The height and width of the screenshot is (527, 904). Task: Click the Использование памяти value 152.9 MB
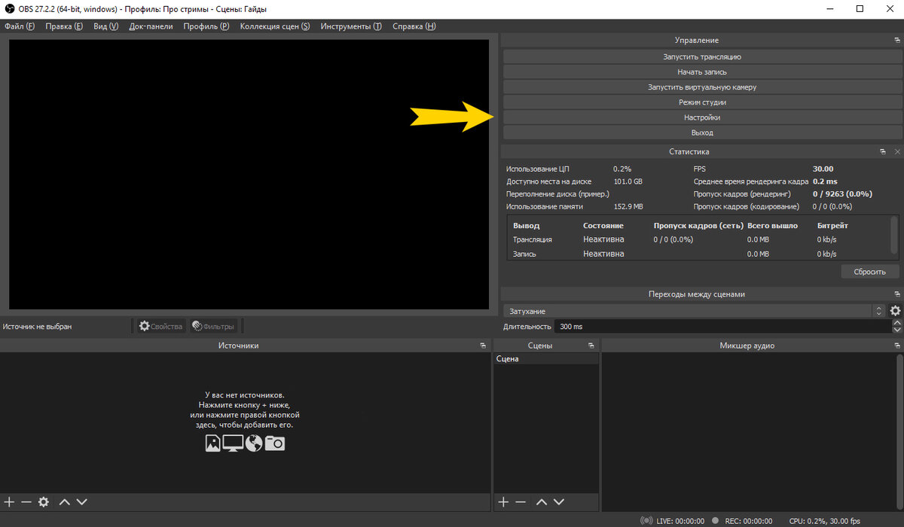click(628, 206)
